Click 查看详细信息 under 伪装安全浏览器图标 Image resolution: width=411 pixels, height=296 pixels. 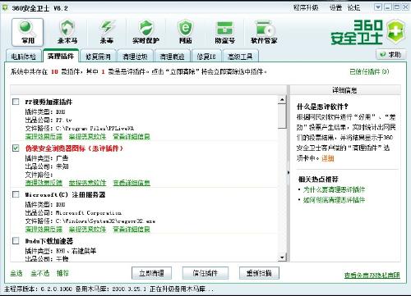[x=132, y=183]
